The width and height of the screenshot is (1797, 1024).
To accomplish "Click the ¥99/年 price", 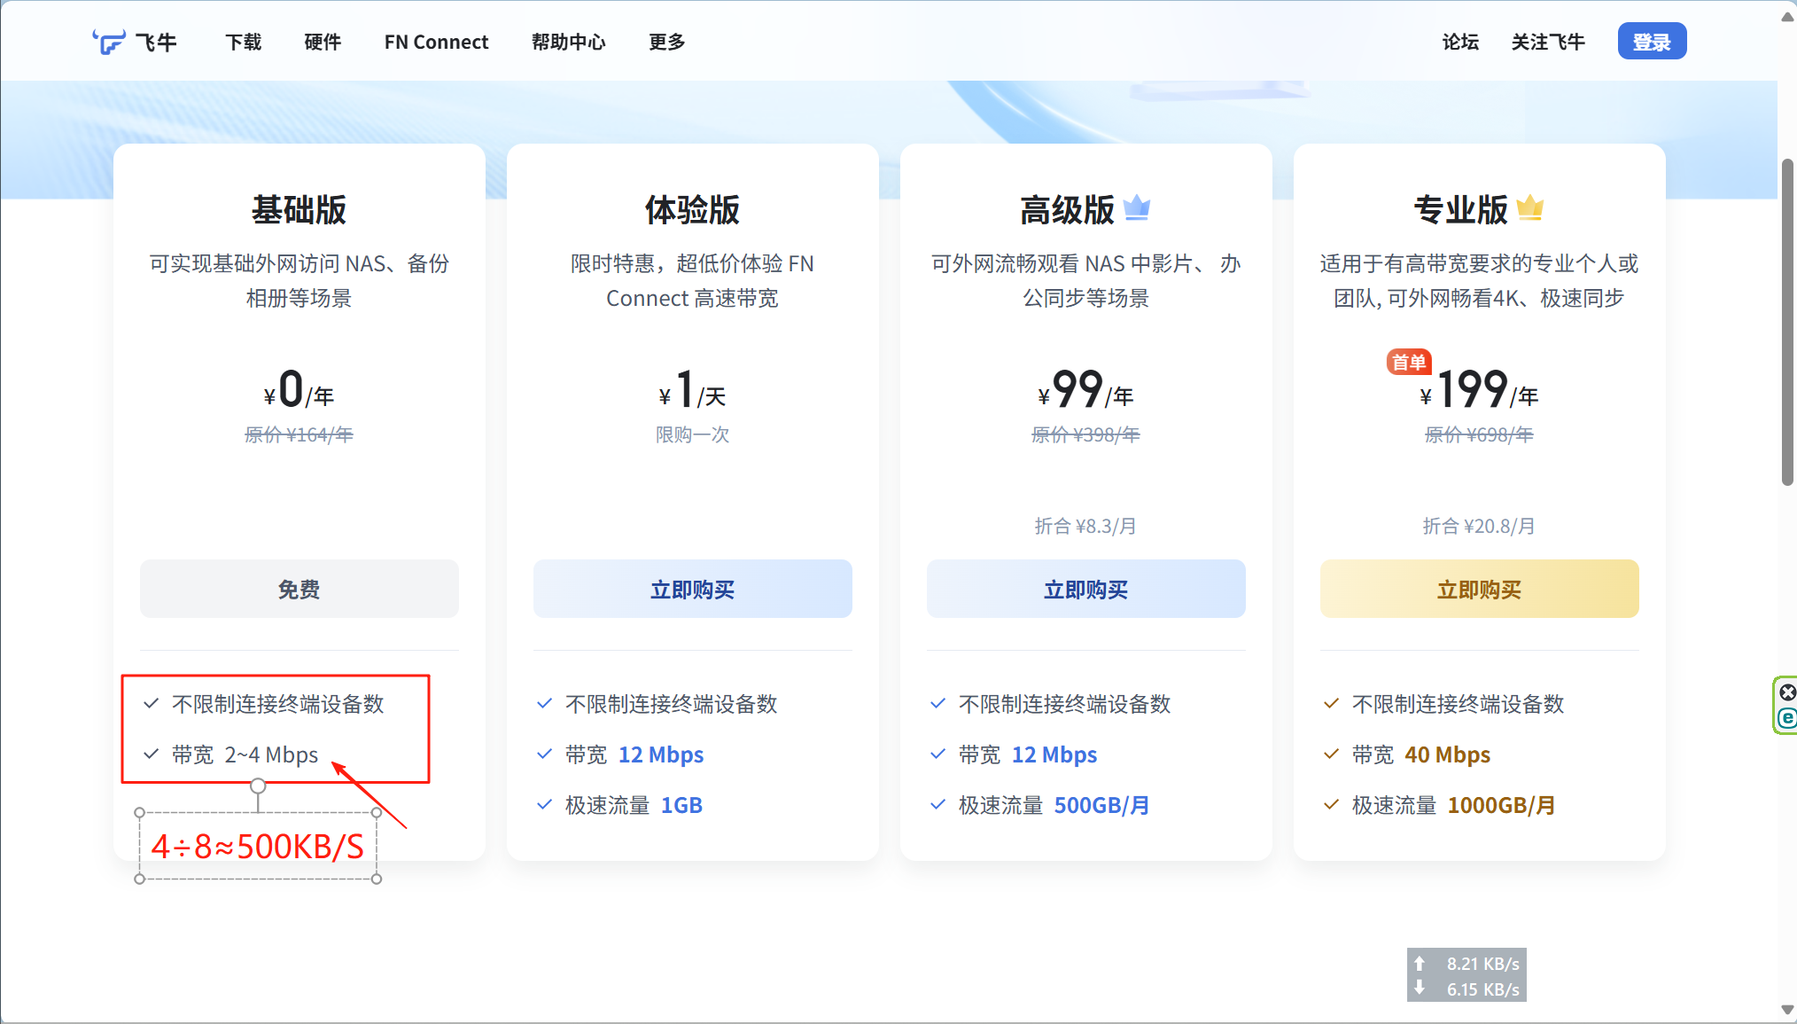I will point(1086,390).
